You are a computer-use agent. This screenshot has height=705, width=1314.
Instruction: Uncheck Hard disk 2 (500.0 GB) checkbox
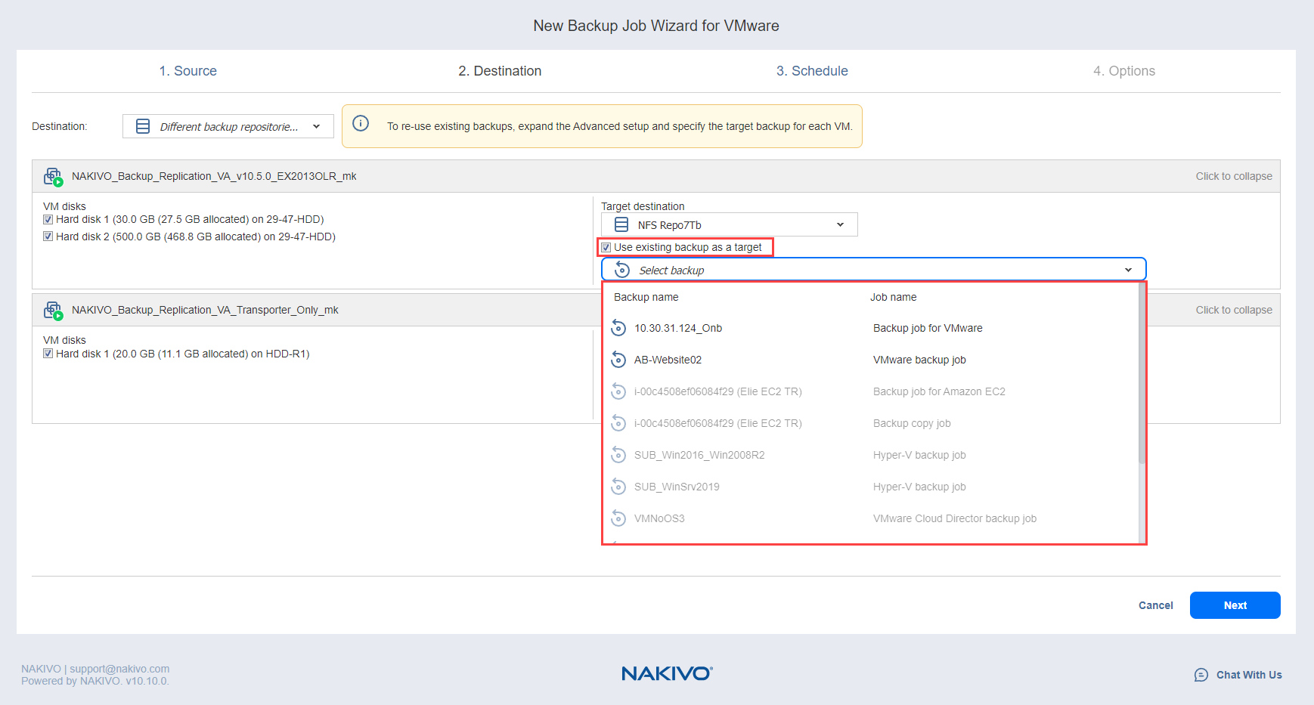pos(48,237)
